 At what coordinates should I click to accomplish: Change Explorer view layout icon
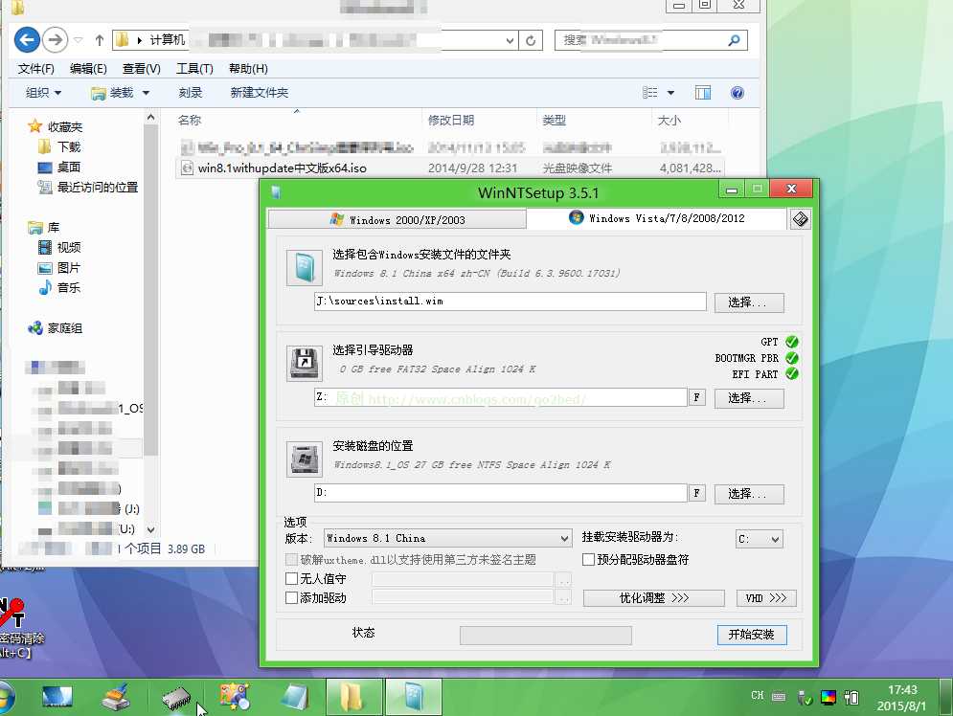[649, 92]
